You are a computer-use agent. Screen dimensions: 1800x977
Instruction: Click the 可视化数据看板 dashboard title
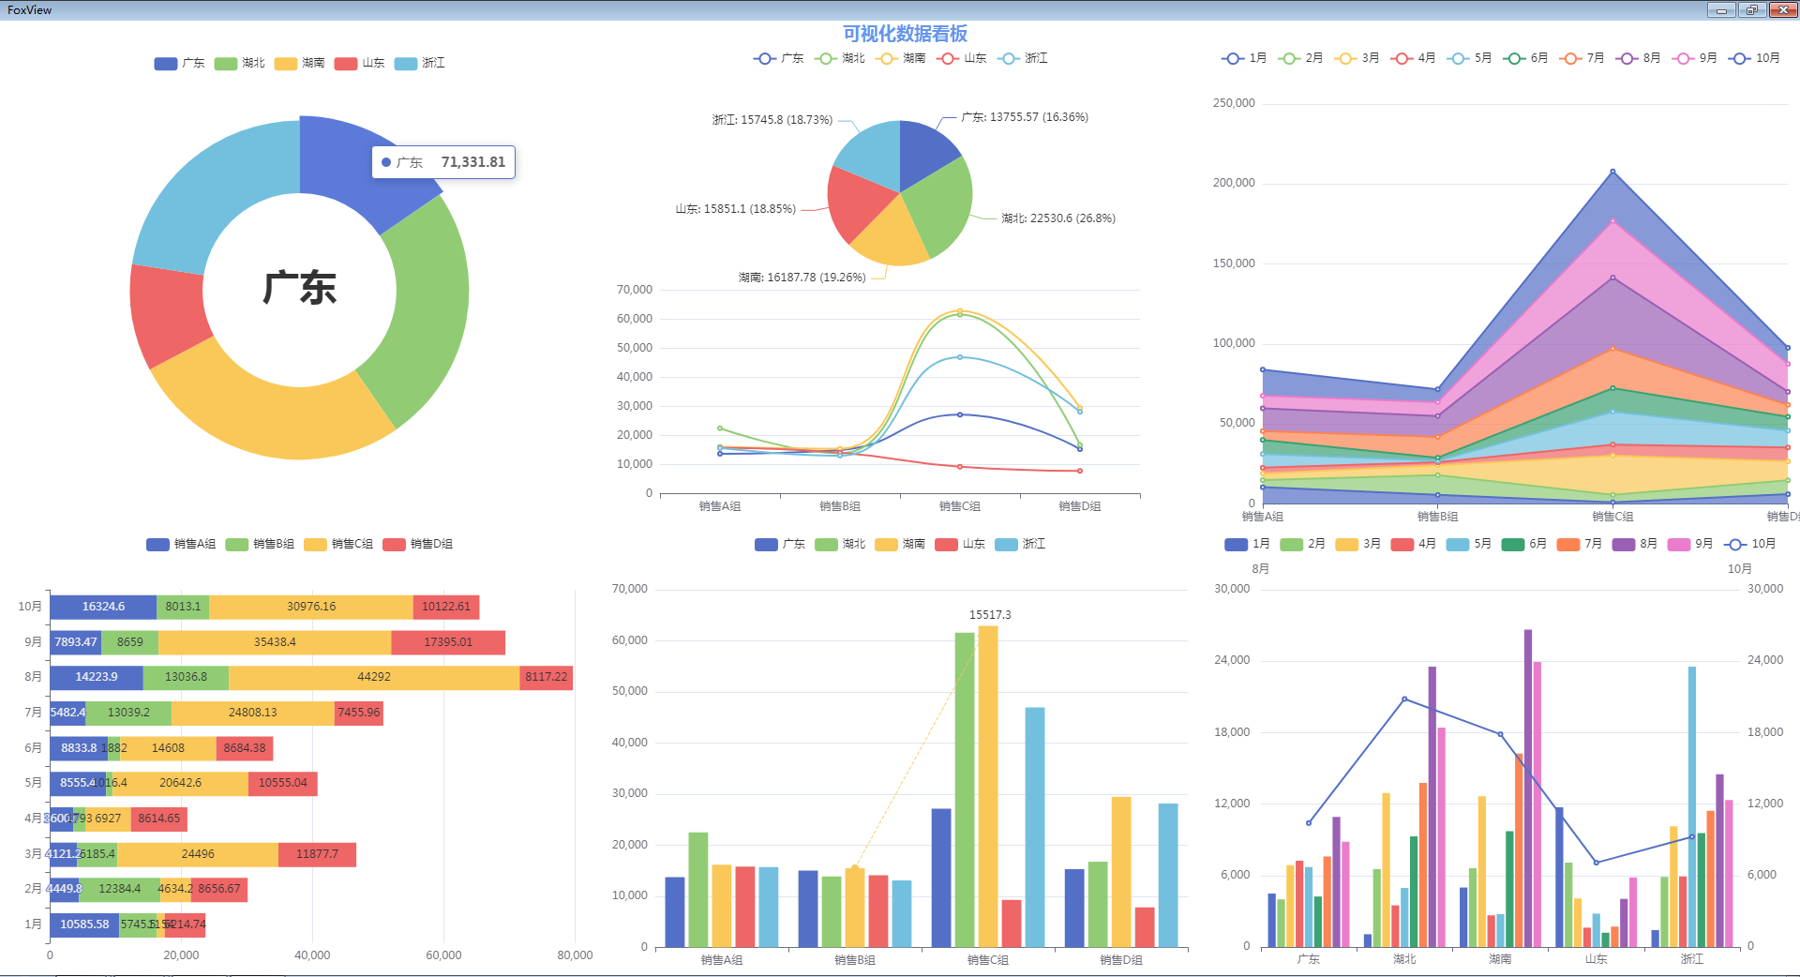905,34
